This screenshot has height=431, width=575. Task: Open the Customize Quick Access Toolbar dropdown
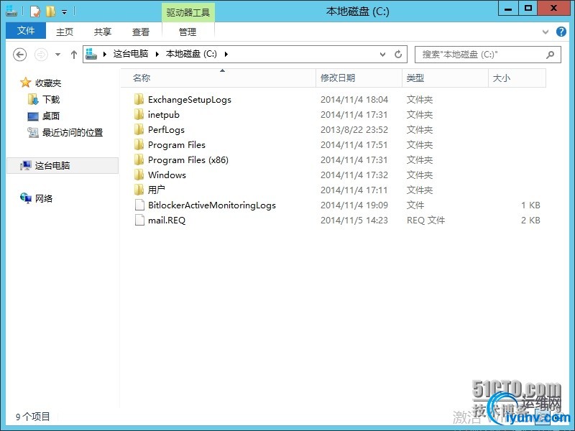pos(64,12)
